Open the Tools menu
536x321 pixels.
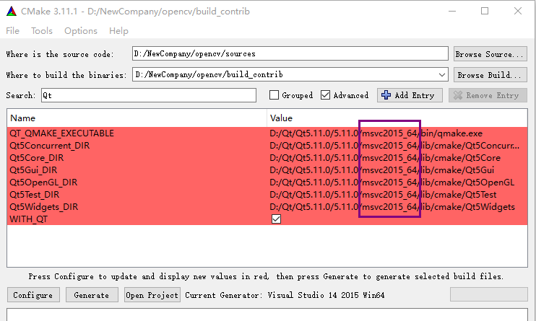click(42, 31)
